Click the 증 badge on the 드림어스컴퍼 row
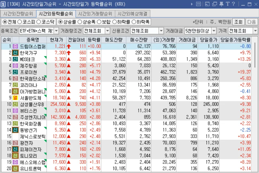Screen dimensions: 259x173 point(15,46)
